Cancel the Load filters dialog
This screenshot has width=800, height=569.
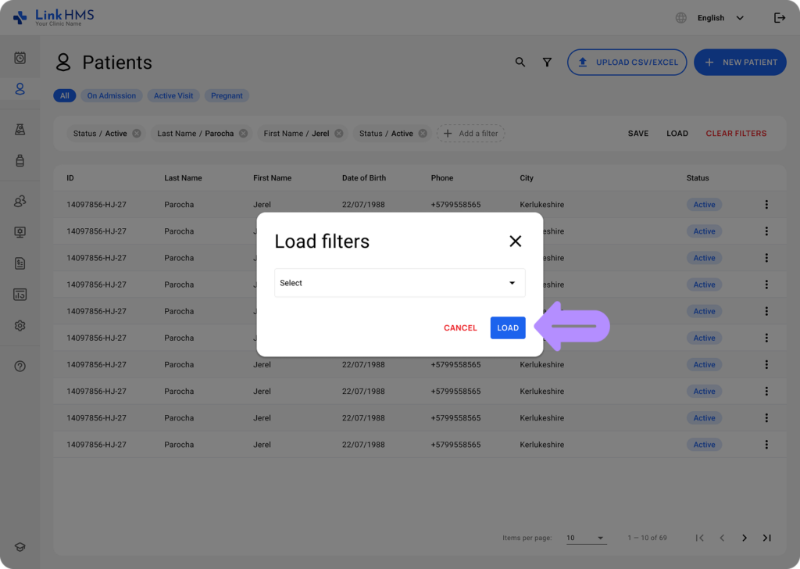pyautogui.click(x=460, y=327)
